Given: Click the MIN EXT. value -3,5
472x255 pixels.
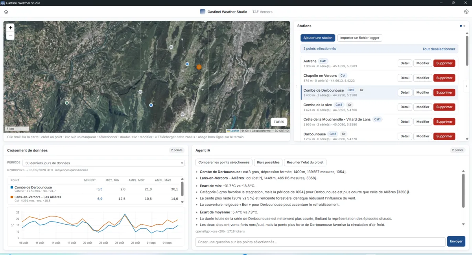Looking at the screenshot, I should [99, 189].
